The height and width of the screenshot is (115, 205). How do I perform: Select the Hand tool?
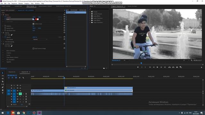tap(3, 90)
